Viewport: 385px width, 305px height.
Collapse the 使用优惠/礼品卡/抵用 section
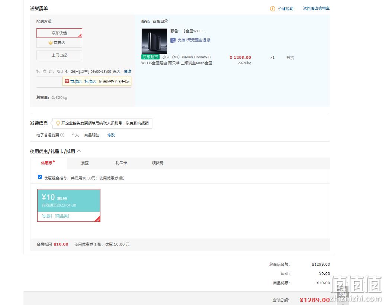click(79, 151)
